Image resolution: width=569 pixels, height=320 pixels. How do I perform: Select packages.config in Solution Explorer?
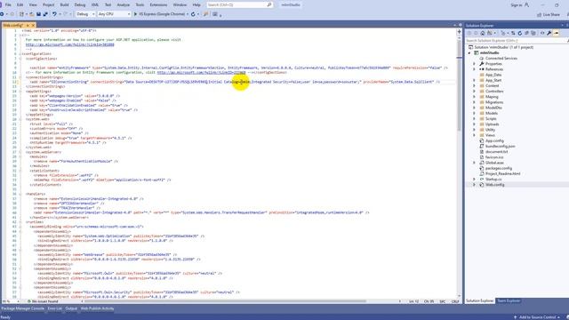point(499,168)
